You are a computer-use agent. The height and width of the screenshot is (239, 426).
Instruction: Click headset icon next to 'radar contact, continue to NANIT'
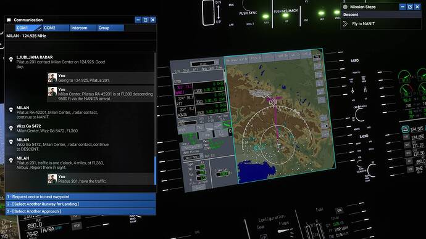(x=11, y=110)
